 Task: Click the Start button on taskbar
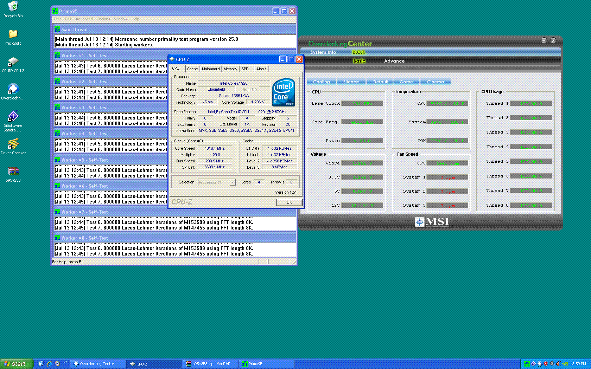click(17, 364)
